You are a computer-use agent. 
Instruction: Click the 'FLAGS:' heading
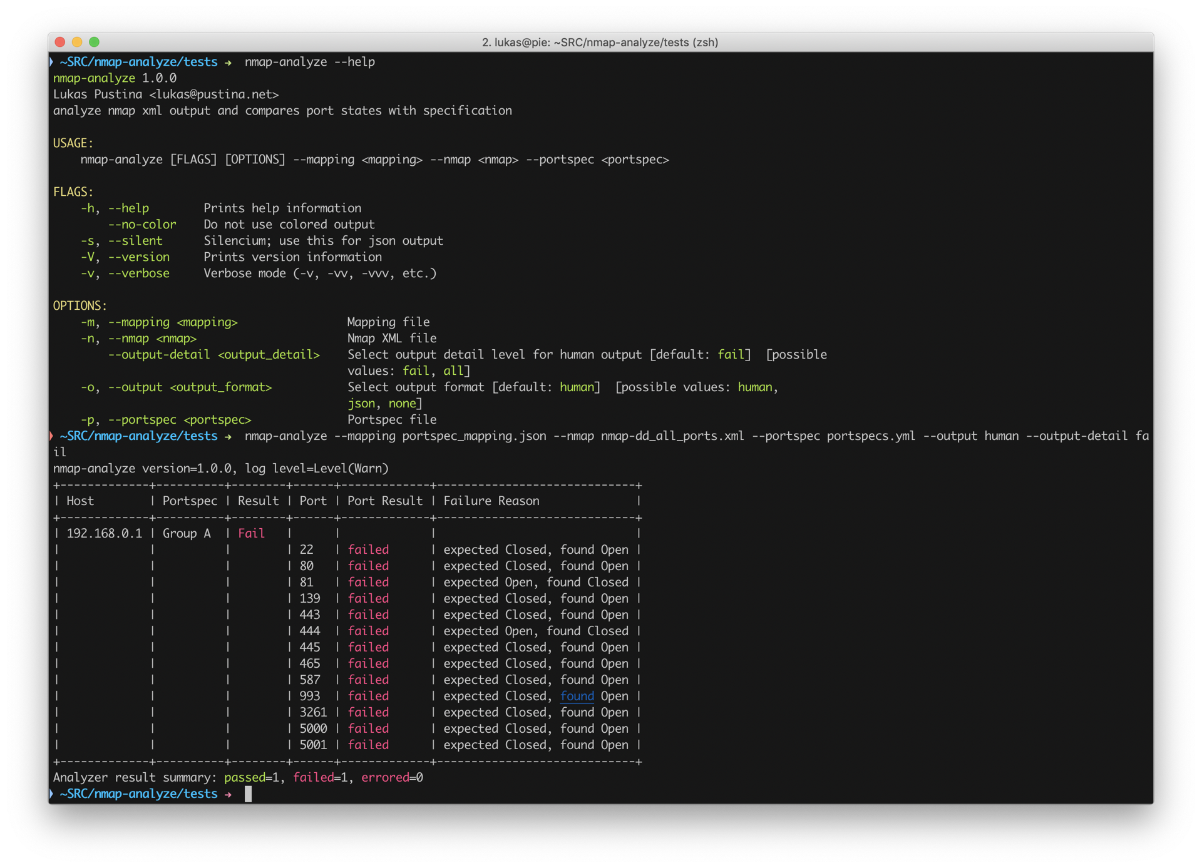coord(73,191)
